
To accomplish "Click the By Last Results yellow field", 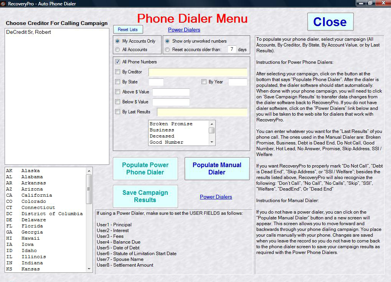I will (202, 112).
